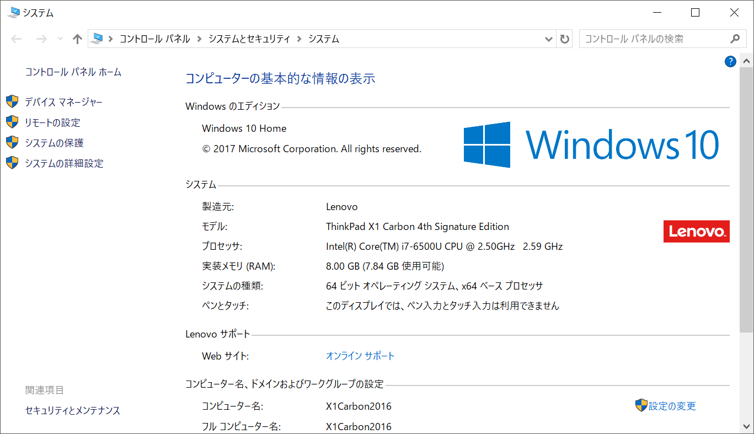Click ThinkPad X1 Carbon 4th Signature Edition text
This screenshot has height=434, width=754.
pos(418,227)
